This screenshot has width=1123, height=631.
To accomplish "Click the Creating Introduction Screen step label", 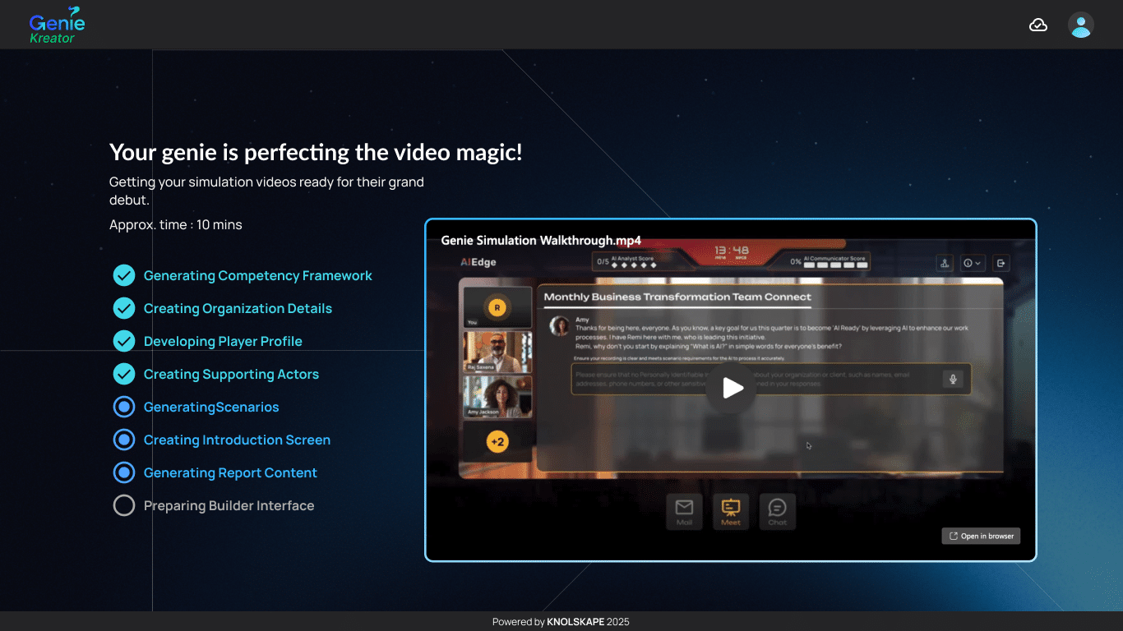I will click(237, 440).
